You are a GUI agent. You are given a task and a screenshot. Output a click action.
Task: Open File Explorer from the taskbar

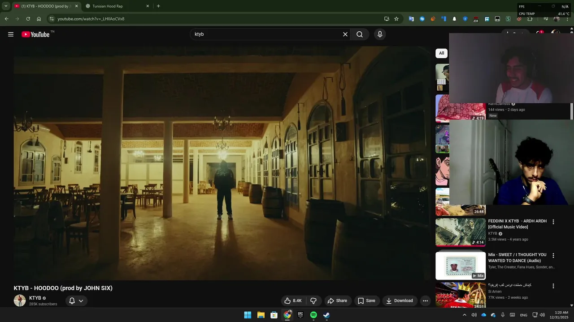[x=261, y=315]
